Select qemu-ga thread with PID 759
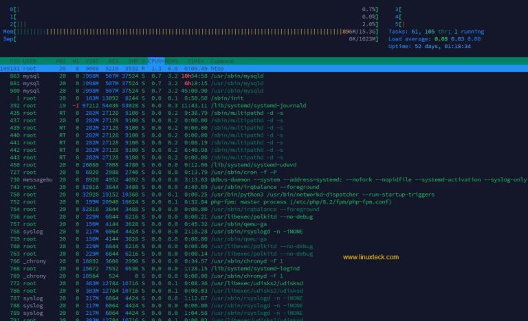The width and height of the screenshot is (528, 321). [264, 239]
